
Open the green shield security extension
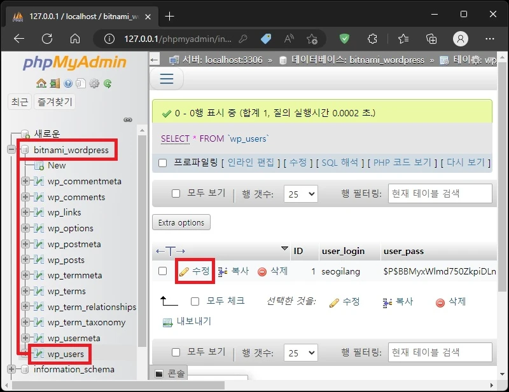pos(344,39)
